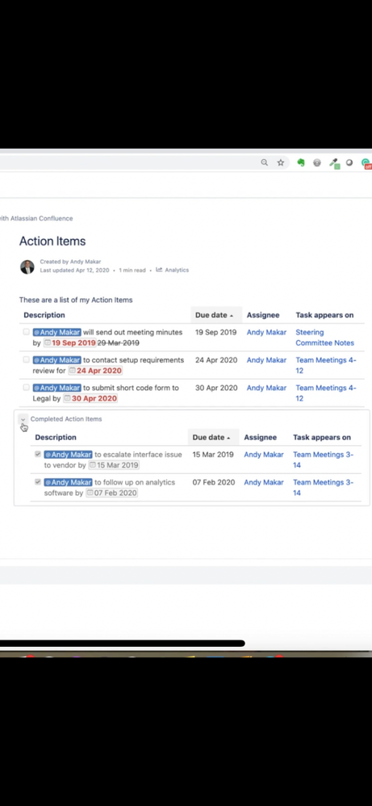Click the calendar icon before 07 Feb 2020
The width and height of the screenshot is (372, 806).
(x=90, y=493)
